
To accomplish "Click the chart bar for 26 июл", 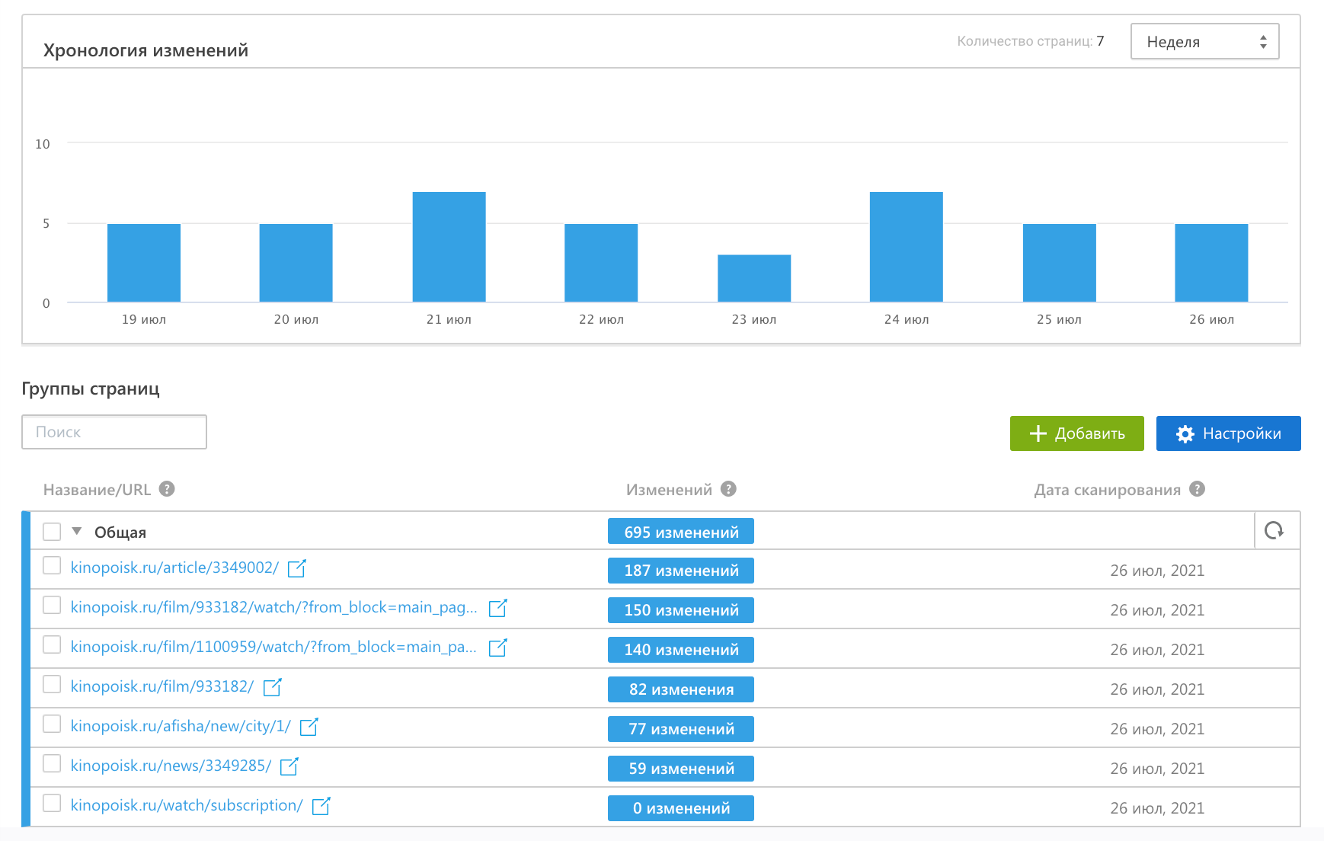I will 1212,263.
